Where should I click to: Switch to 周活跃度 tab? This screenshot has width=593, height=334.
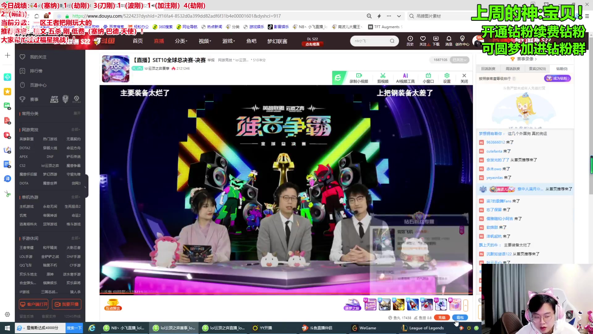513,69
